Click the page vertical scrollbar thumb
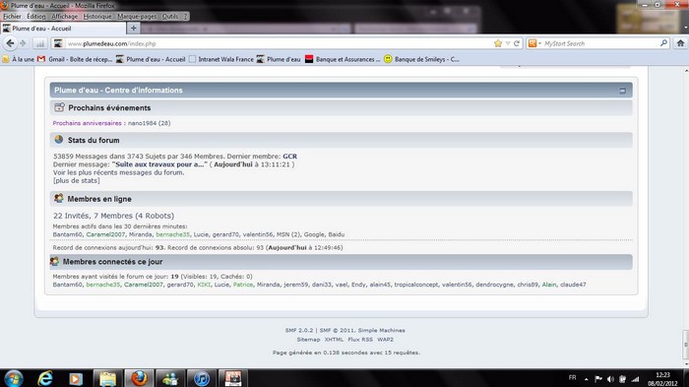 point(685,344)
